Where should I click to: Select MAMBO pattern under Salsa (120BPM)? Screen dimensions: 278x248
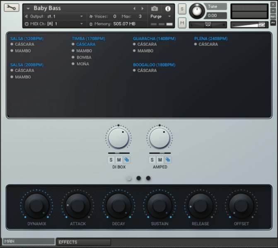[x=23, y=51]
